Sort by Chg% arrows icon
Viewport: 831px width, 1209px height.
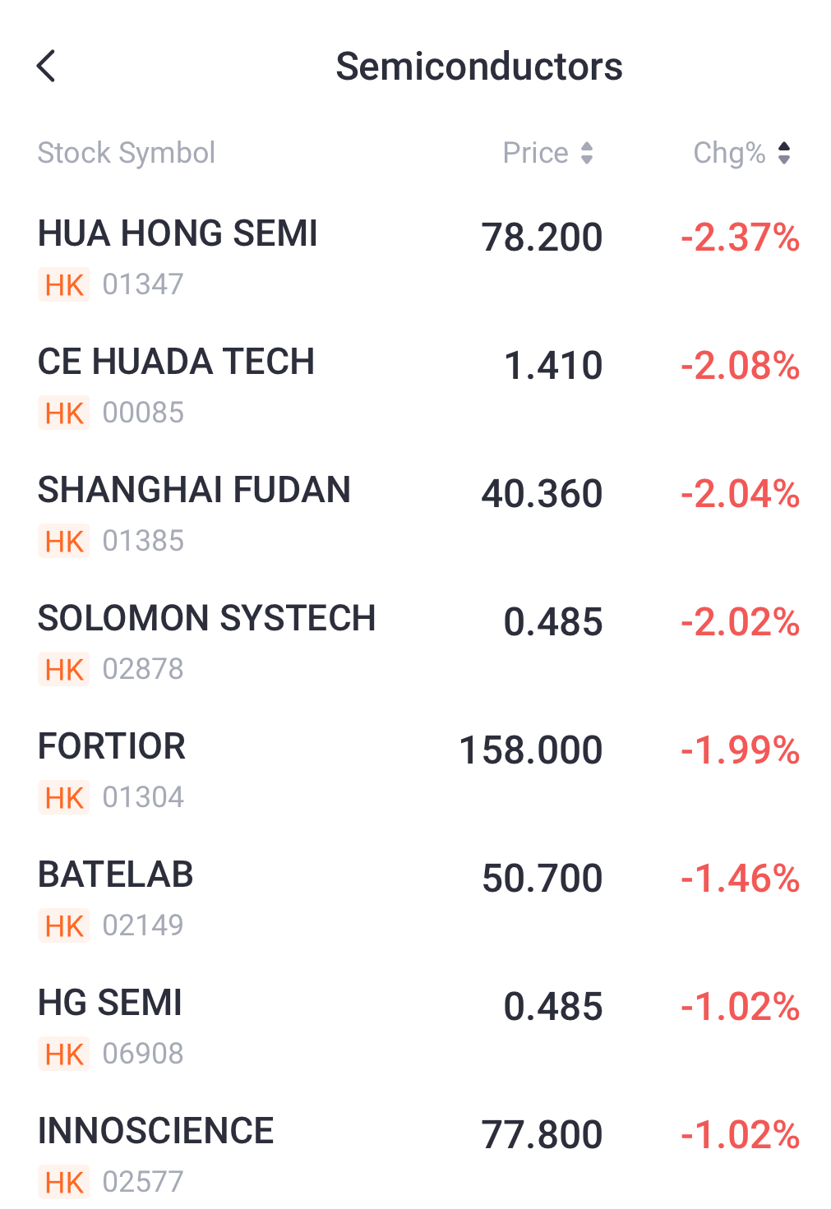click(x=784, y=153)
